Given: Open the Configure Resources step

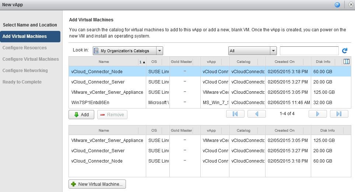Looking at the screenshot, I should click(x=25, y=48).
